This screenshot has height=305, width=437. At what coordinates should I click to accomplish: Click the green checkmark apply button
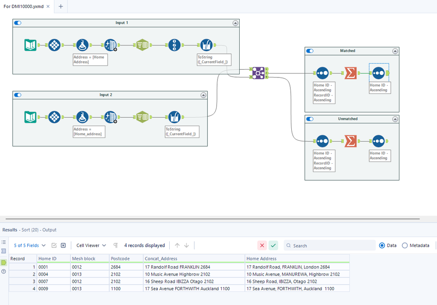pyautogui.click(x=273, y=245)
